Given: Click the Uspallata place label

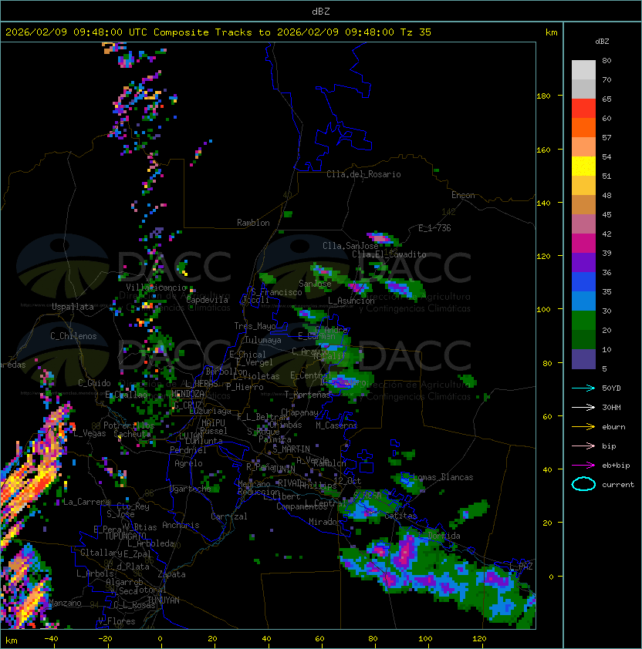Looking at the screenshot, I should pos(73,307).
